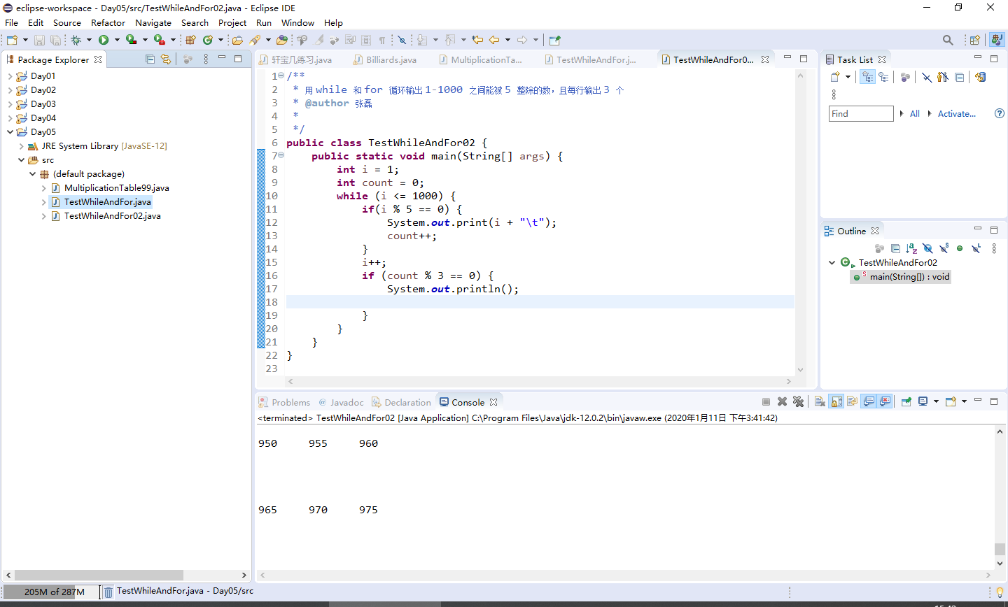Click Synchronize Changed icon in Task List
This screenshot has height=607, width=1008.
click(x=980, y=77)
